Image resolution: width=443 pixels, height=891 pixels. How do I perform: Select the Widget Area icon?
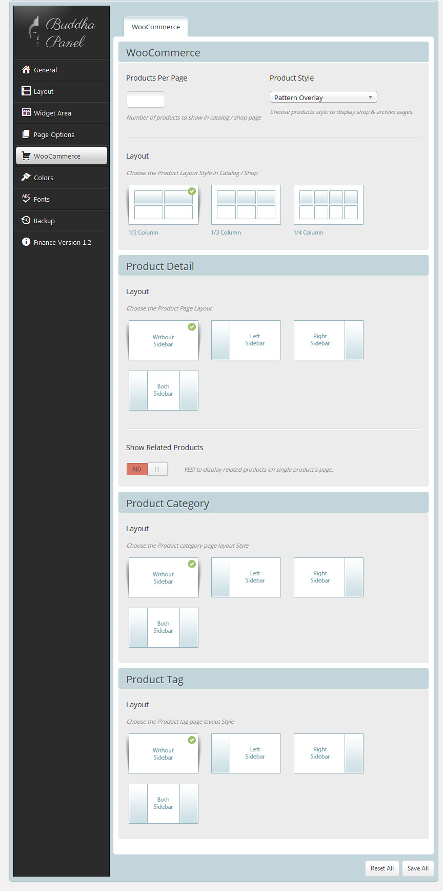[x=26, y=113]
